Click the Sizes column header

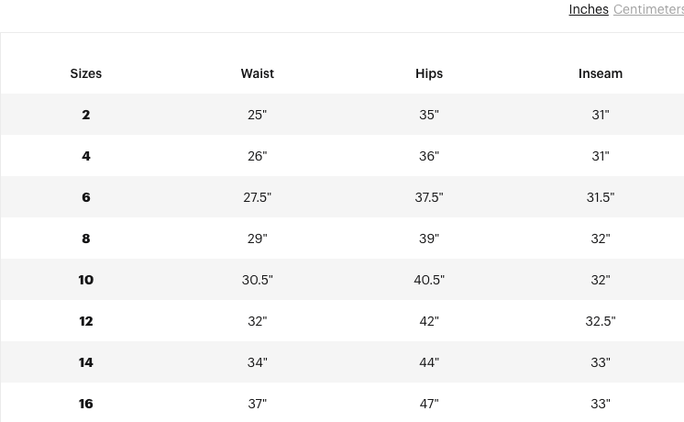pos(86,73)
